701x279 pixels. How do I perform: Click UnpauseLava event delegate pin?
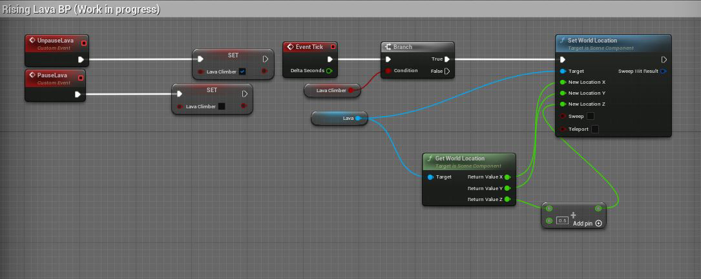pyautogui.click(x=83, y=43)
